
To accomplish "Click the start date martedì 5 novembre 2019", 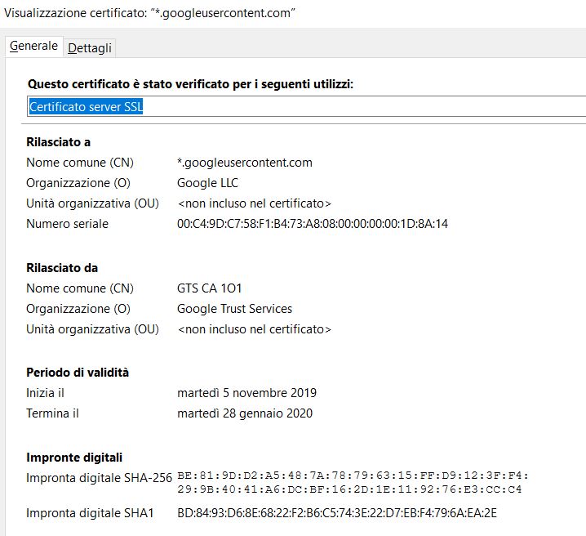I will tap(246, 393).
